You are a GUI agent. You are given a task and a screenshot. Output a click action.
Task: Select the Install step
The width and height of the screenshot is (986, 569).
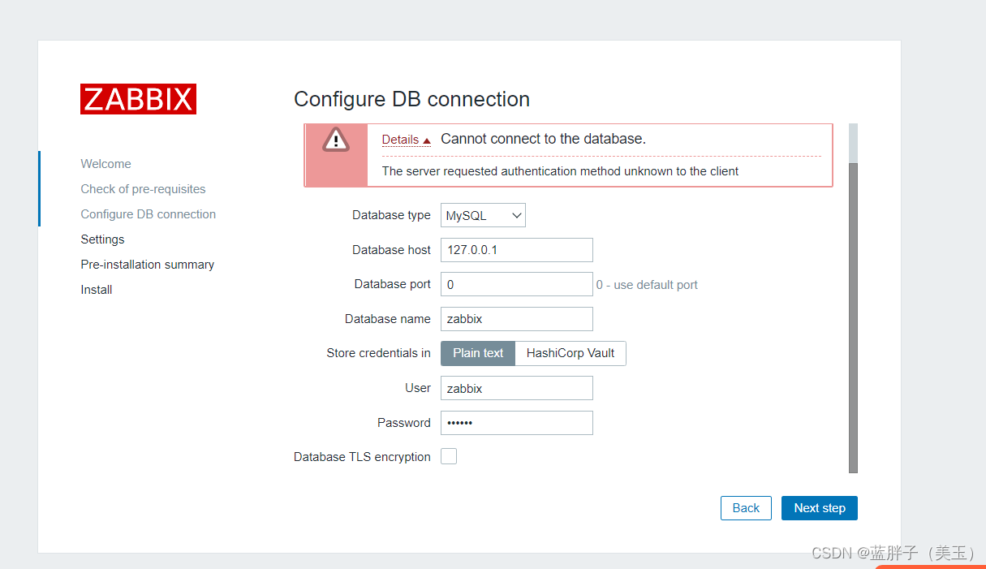point(97,290)
